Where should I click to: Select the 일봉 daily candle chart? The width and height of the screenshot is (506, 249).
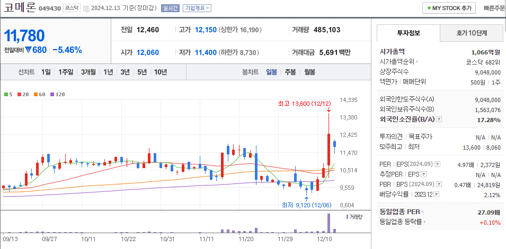pyautogui.click(x=271, y=72)
